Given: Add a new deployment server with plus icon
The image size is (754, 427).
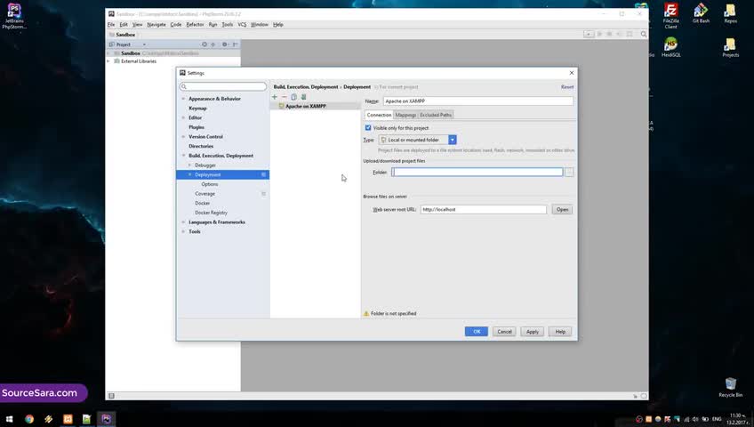Looking at the screenshot, I should pos(275,97).
